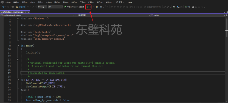Click the single Save disk icon
Viewport: 228px width, 103px height.
pyautogui.click(x=20, y=7)
